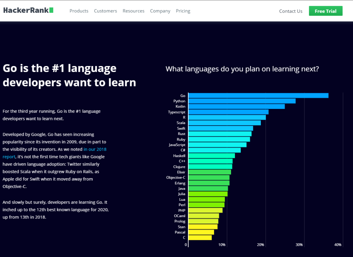This screenshot has height=257, width=353.
Task: Click the 'Prolog' axis label
Action: (180, 221)
